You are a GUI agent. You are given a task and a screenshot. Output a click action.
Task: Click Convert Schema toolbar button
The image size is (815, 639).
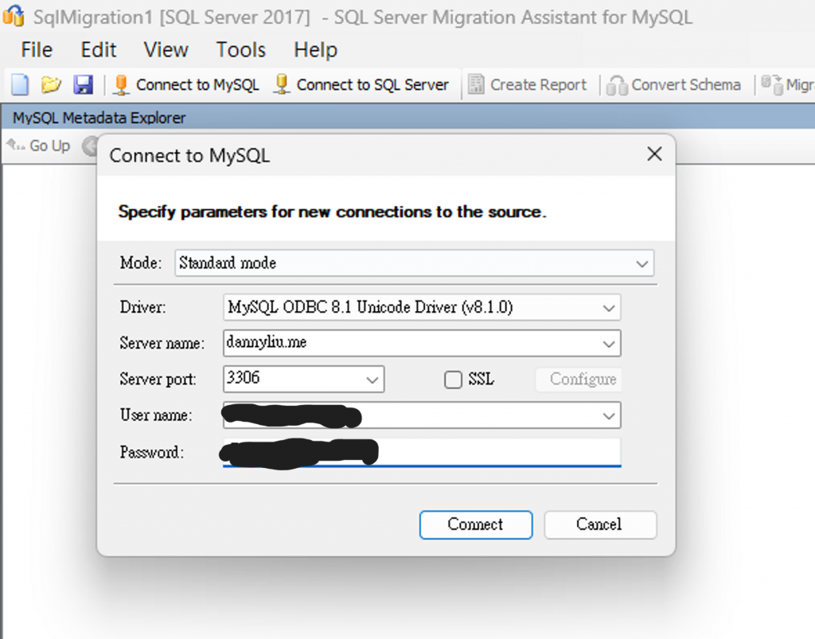click(674, 84)
